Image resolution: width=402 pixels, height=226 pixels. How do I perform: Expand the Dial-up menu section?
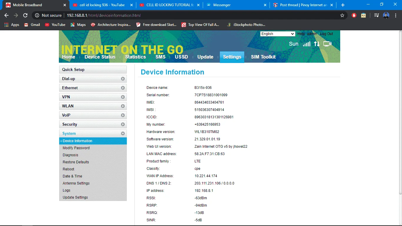point(93,79)
